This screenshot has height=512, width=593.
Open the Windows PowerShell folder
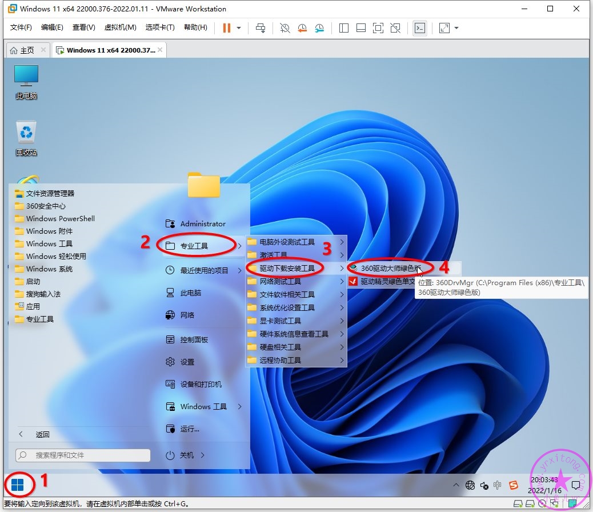55,218
